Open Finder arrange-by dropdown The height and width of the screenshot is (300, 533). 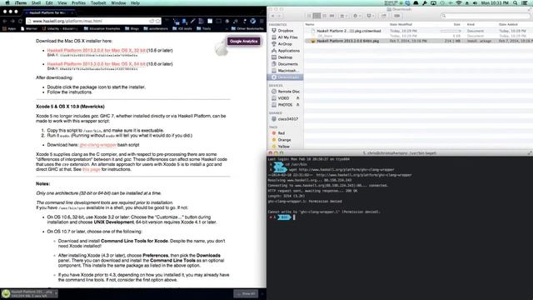tap(344, 16)
